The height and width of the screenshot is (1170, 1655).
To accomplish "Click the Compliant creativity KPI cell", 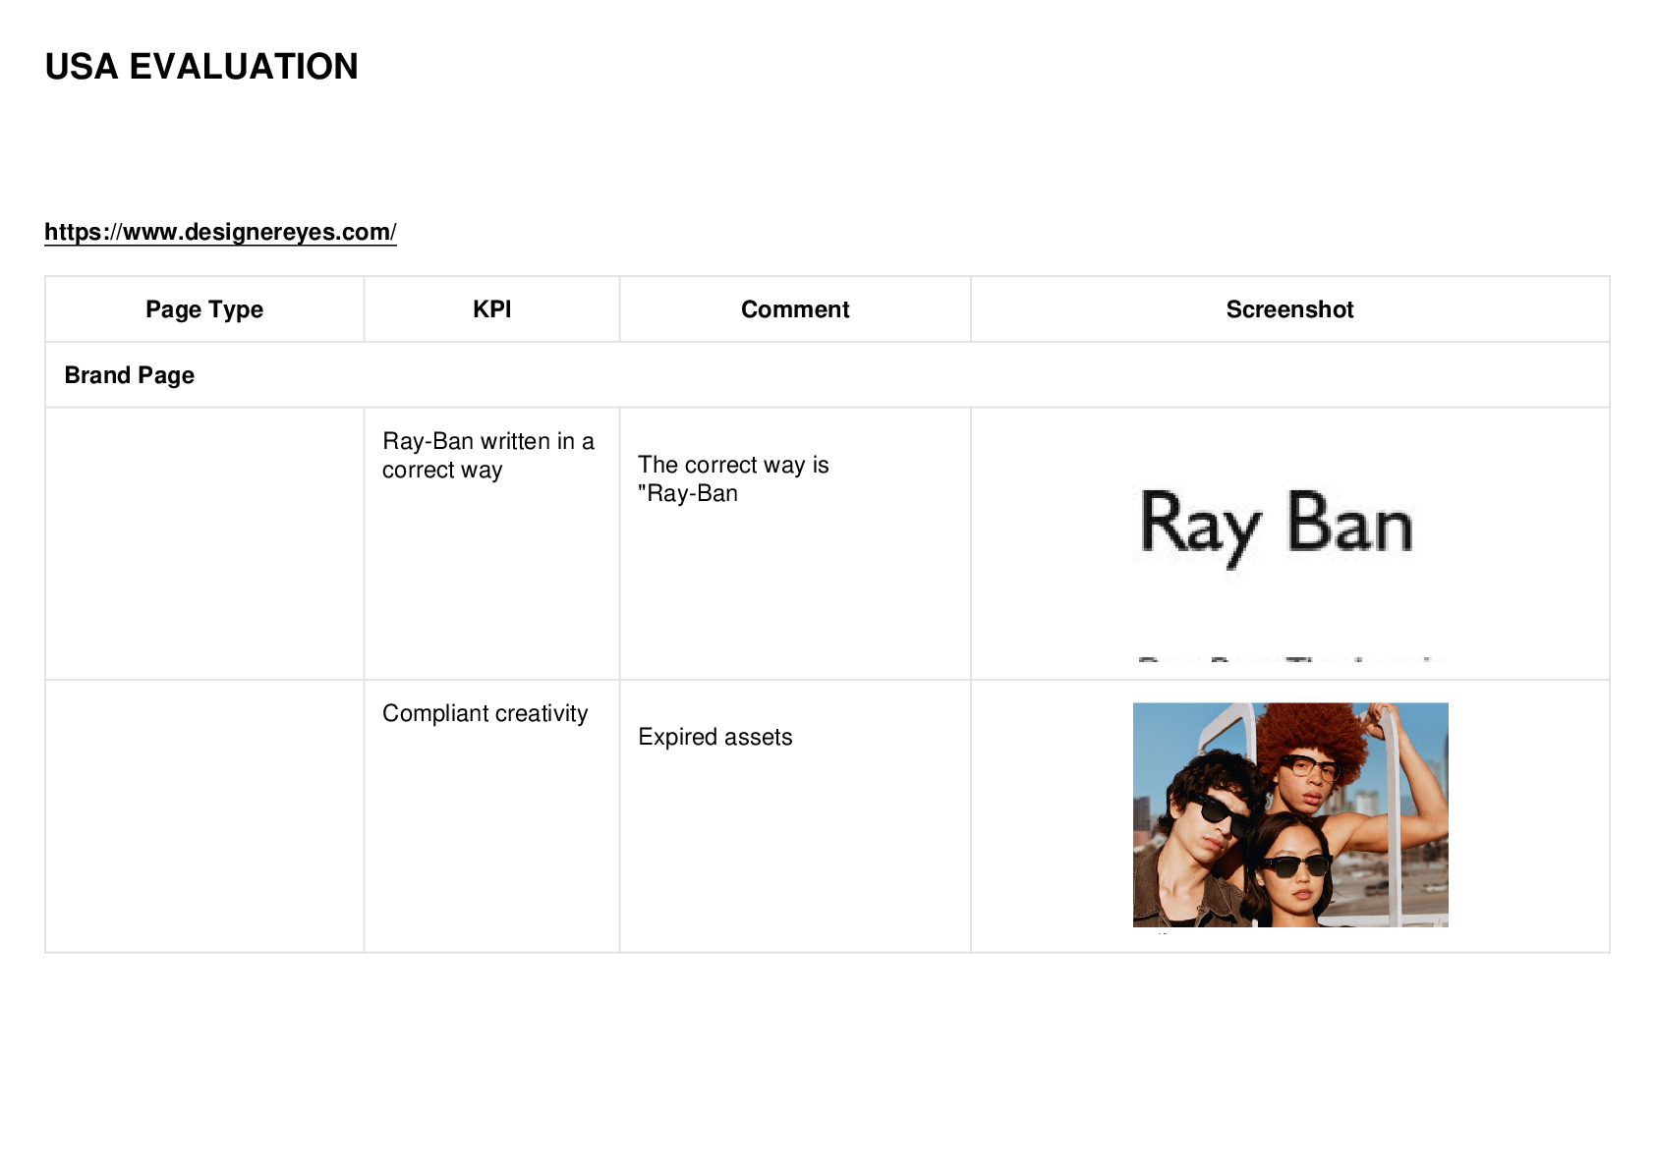I will [x=491, y=815].
